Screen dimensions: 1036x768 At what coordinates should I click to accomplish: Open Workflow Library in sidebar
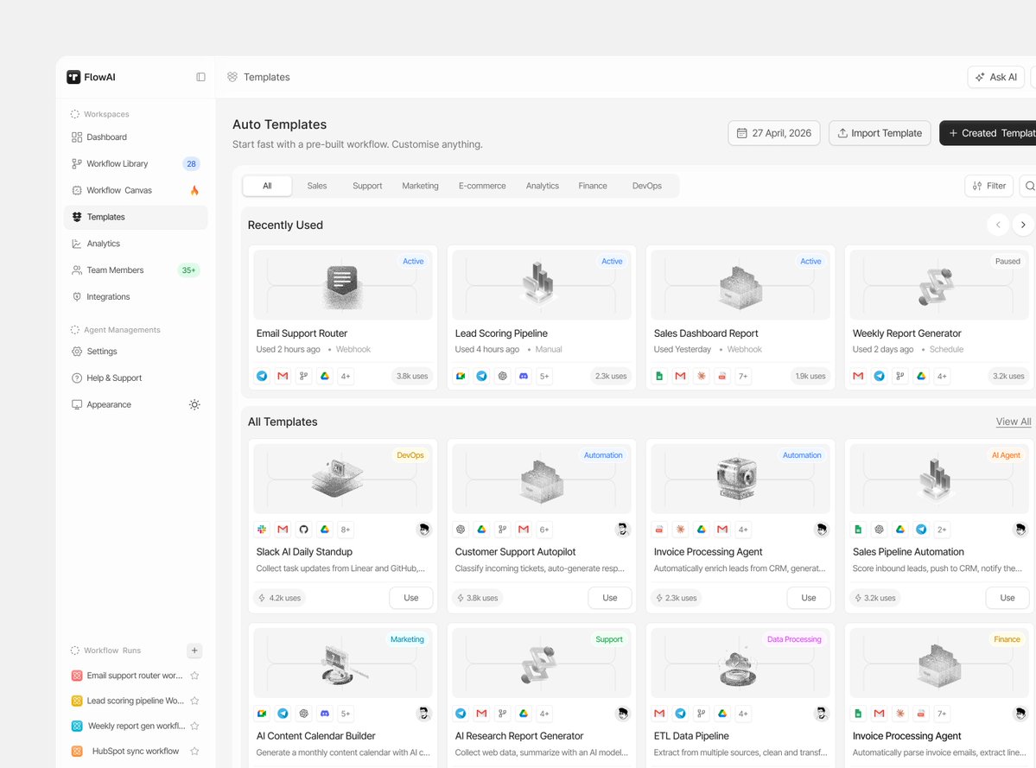[136, 164]
